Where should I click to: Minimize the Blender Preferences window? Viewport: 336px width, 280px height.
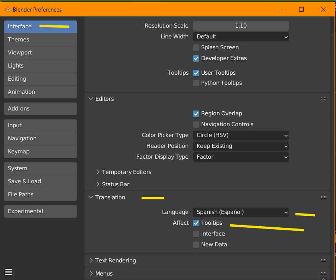point(279,10)
